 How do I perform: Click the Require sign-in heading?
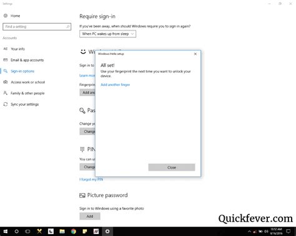(97, 16)
